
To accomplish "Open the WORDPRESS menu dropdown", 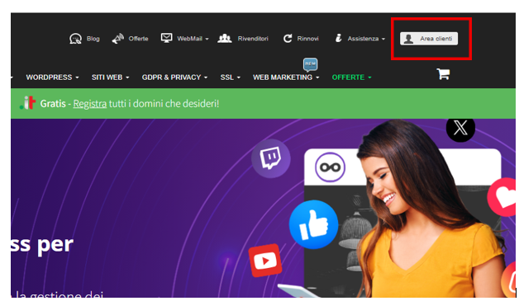I will pos(52,78).
